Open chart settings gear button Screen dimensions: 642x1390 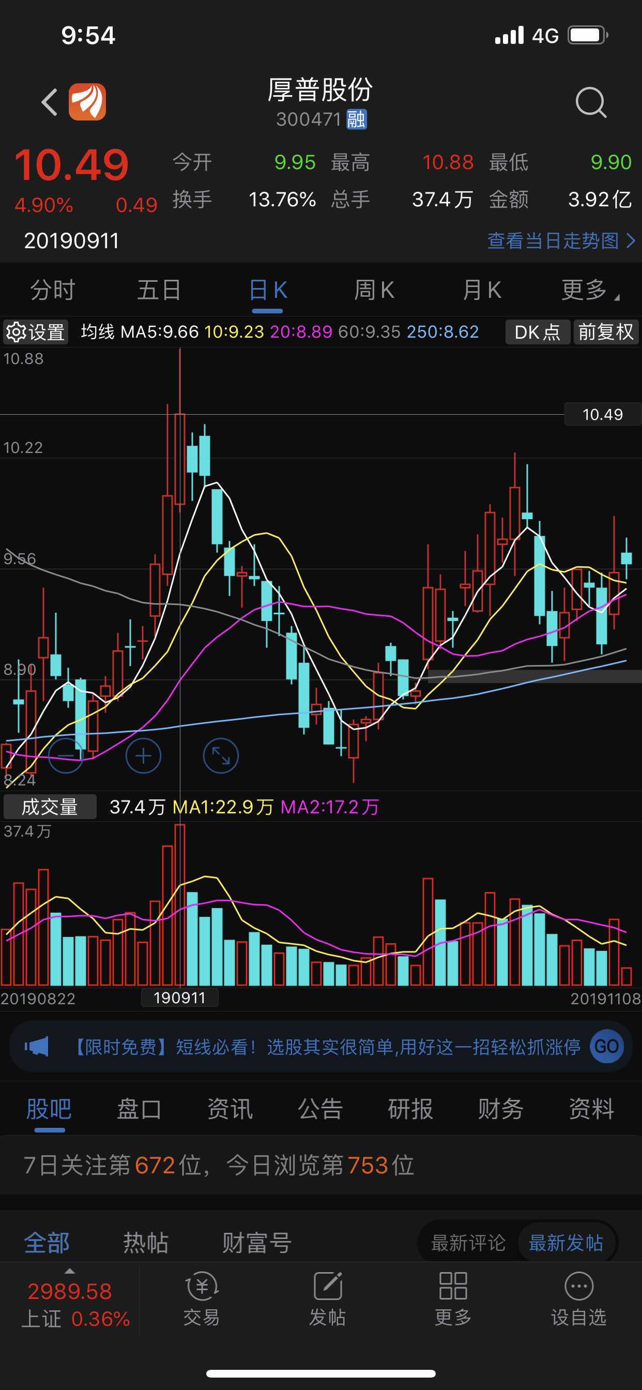[36, 332]
